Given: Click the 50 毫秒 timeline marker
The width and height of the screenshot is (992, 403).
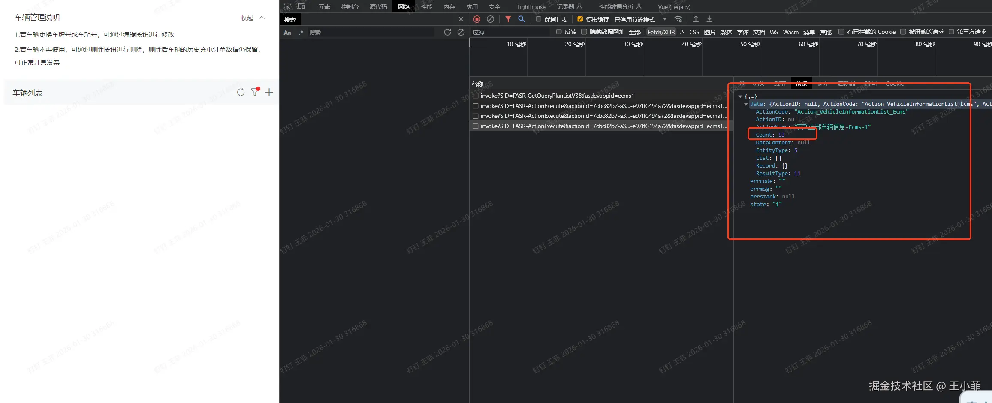Looking at the screenshot, I should click(750, 44).
